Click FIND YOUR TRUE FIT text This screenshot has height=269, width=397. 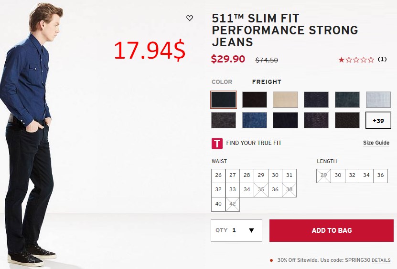(254, 143)
